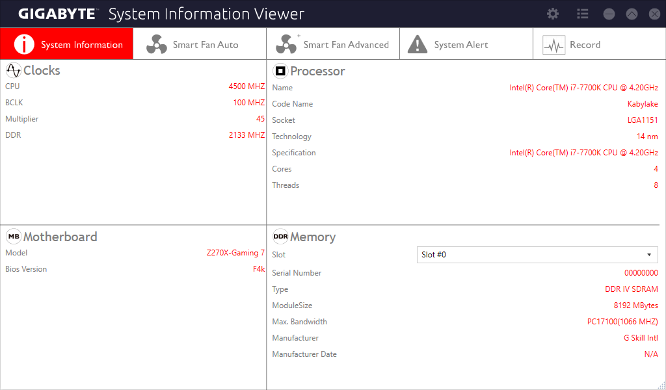Click the up-arrow collapse button in title bar

click(x=632, y=14)
